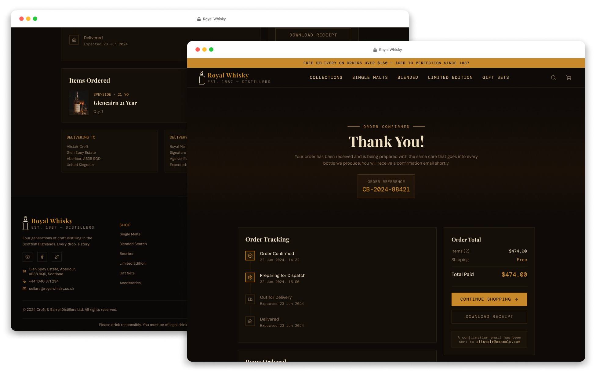Click the +44 1340 871 234 phone number
The height and width of the screenshot is (372, 596).
[x=44, y=281]
